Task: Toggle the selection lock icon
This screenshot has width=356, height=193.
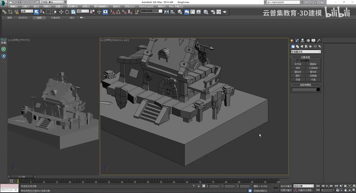Action: 199,186
